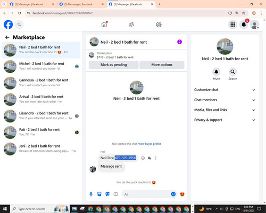Open Windows notification center icon
The width and height of the screenshot is (266, 213).
[x=259, y=209]
